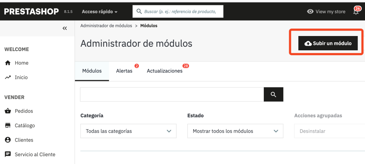Viewport: 365px width, 164px height.
Task: Click Administrador de módulos breadcrumb link
Action: pyautogui.click(x=106, y=26)
